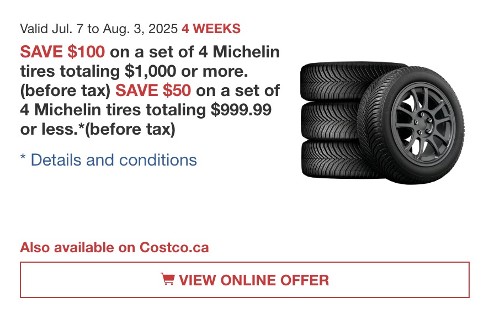The width and height of the screenshot is (489, 319).
Task: Click Michelin in the first headline line
Action: [246, 52]
